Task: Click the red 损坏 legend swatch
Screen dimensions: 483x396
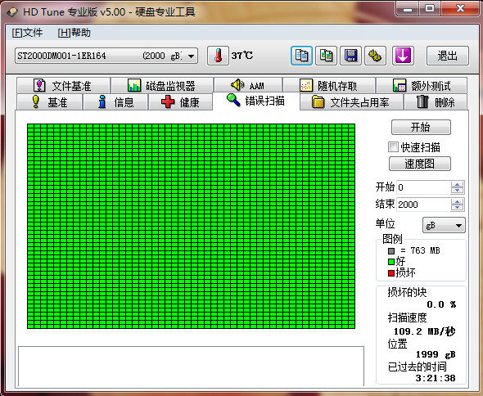Action: click(391, 273)
